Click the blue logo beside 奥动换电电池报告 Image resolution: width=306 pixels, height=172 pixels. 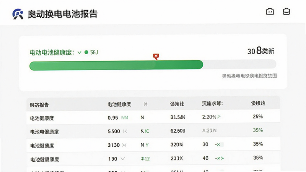tap(18, 14)
